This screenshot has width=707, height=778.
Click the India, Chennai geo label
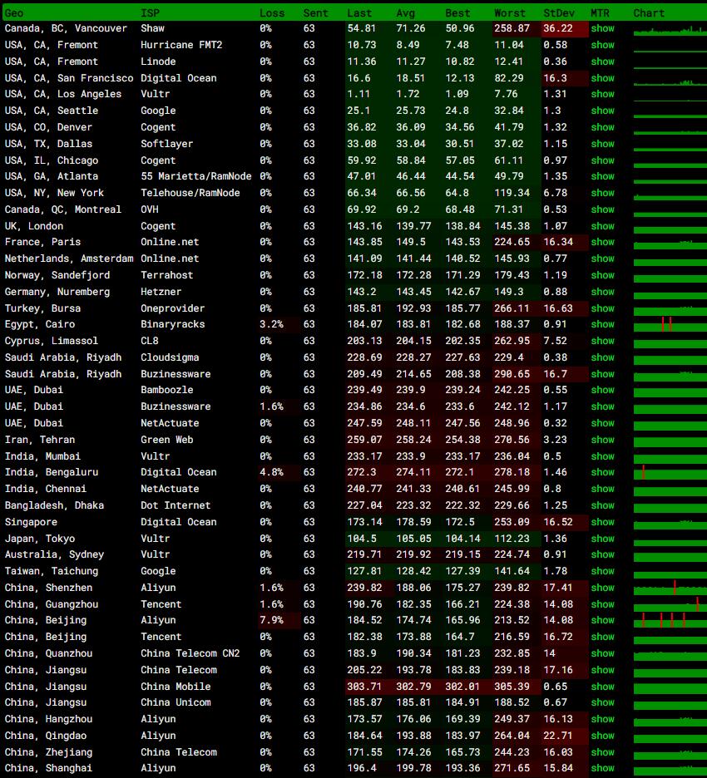click(x=46, y=489)
